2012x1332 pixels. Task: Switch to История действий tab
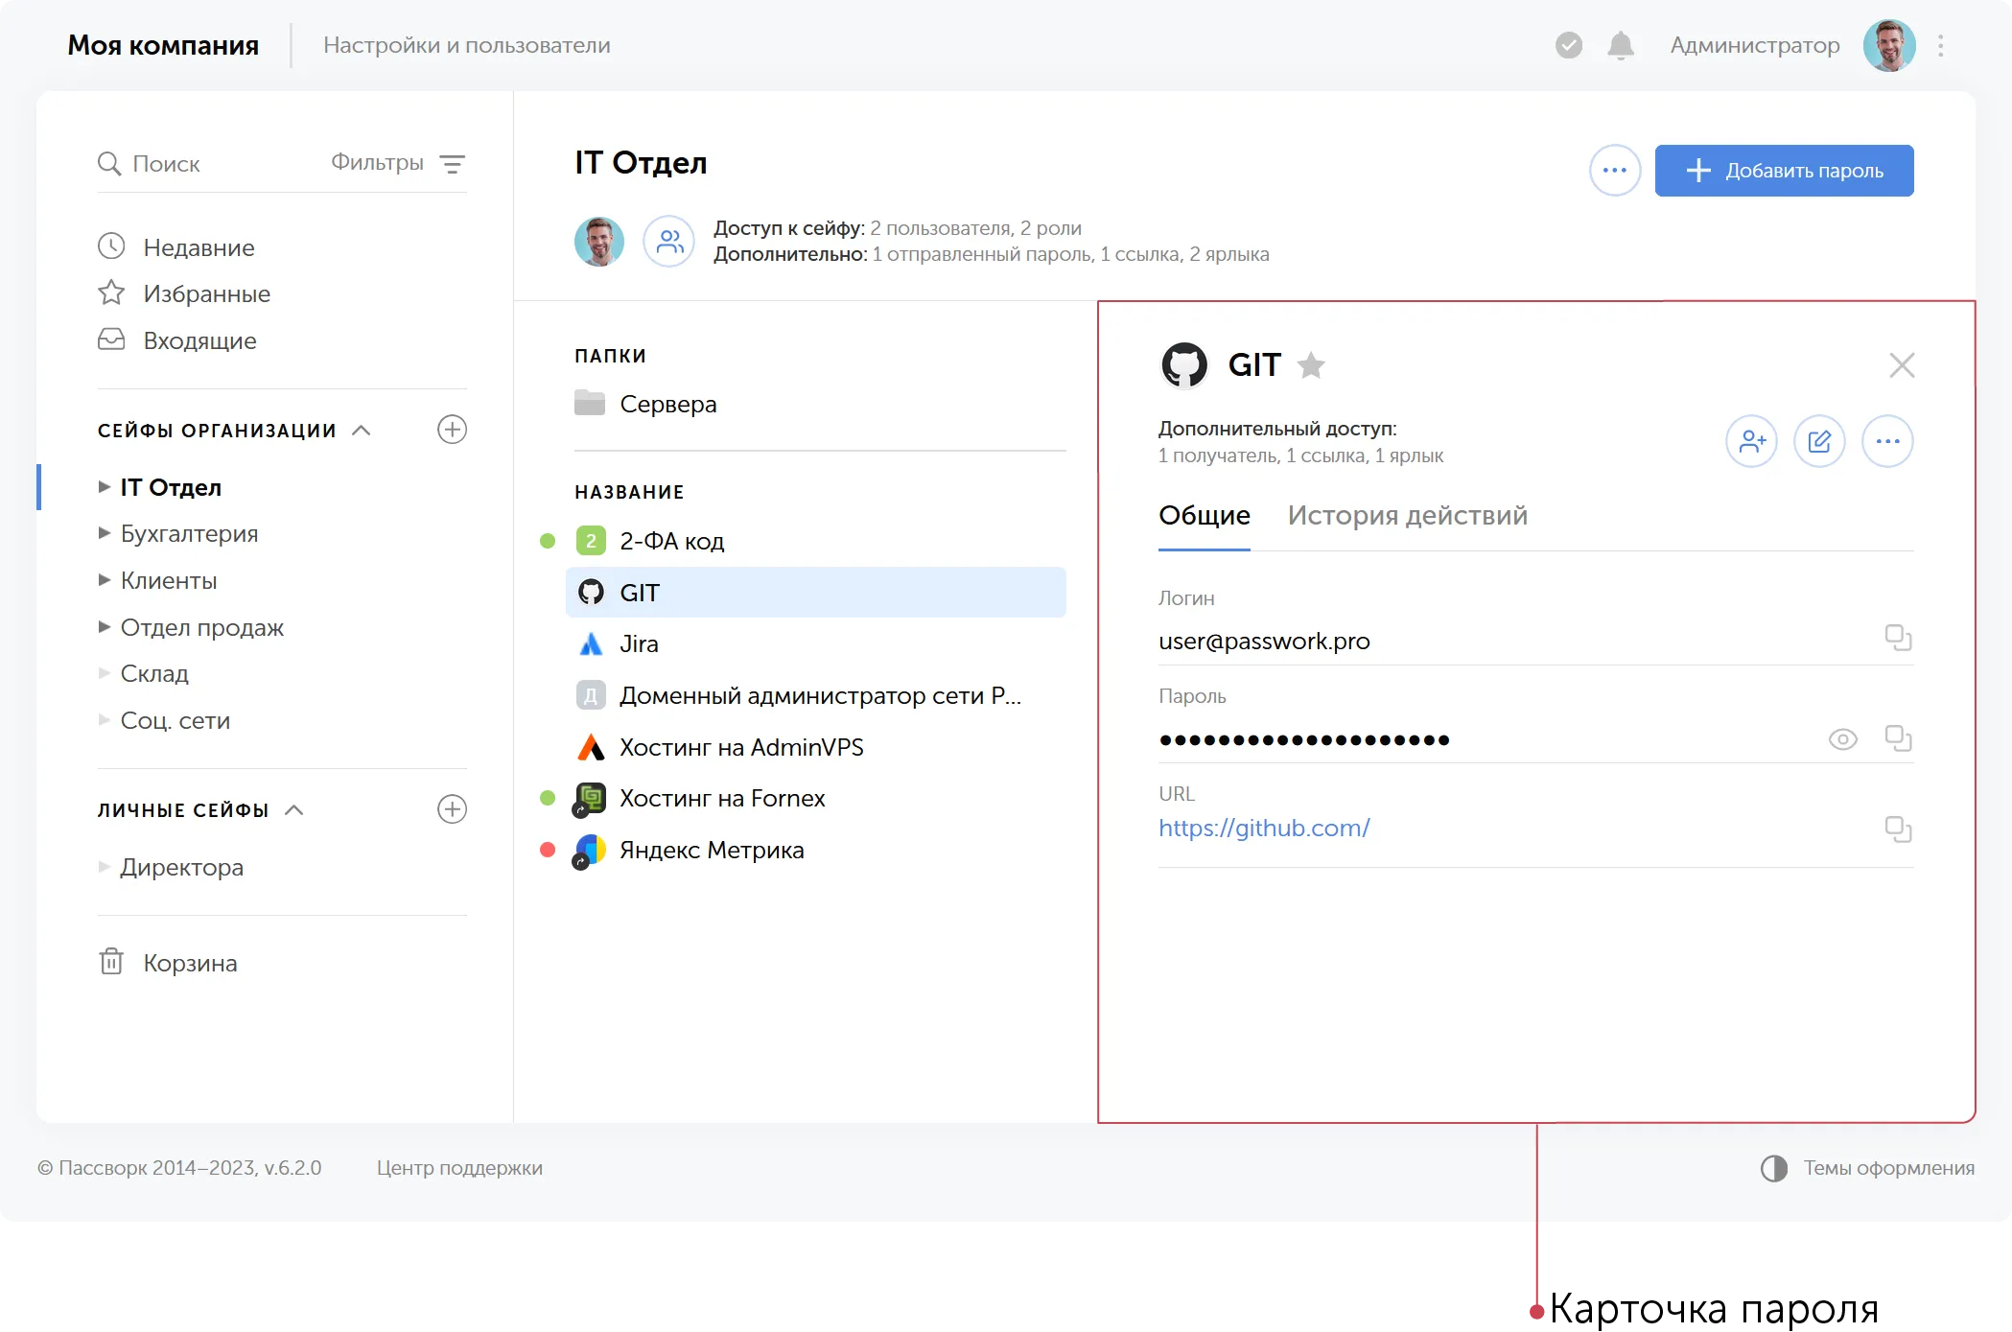coord(1407,516)
